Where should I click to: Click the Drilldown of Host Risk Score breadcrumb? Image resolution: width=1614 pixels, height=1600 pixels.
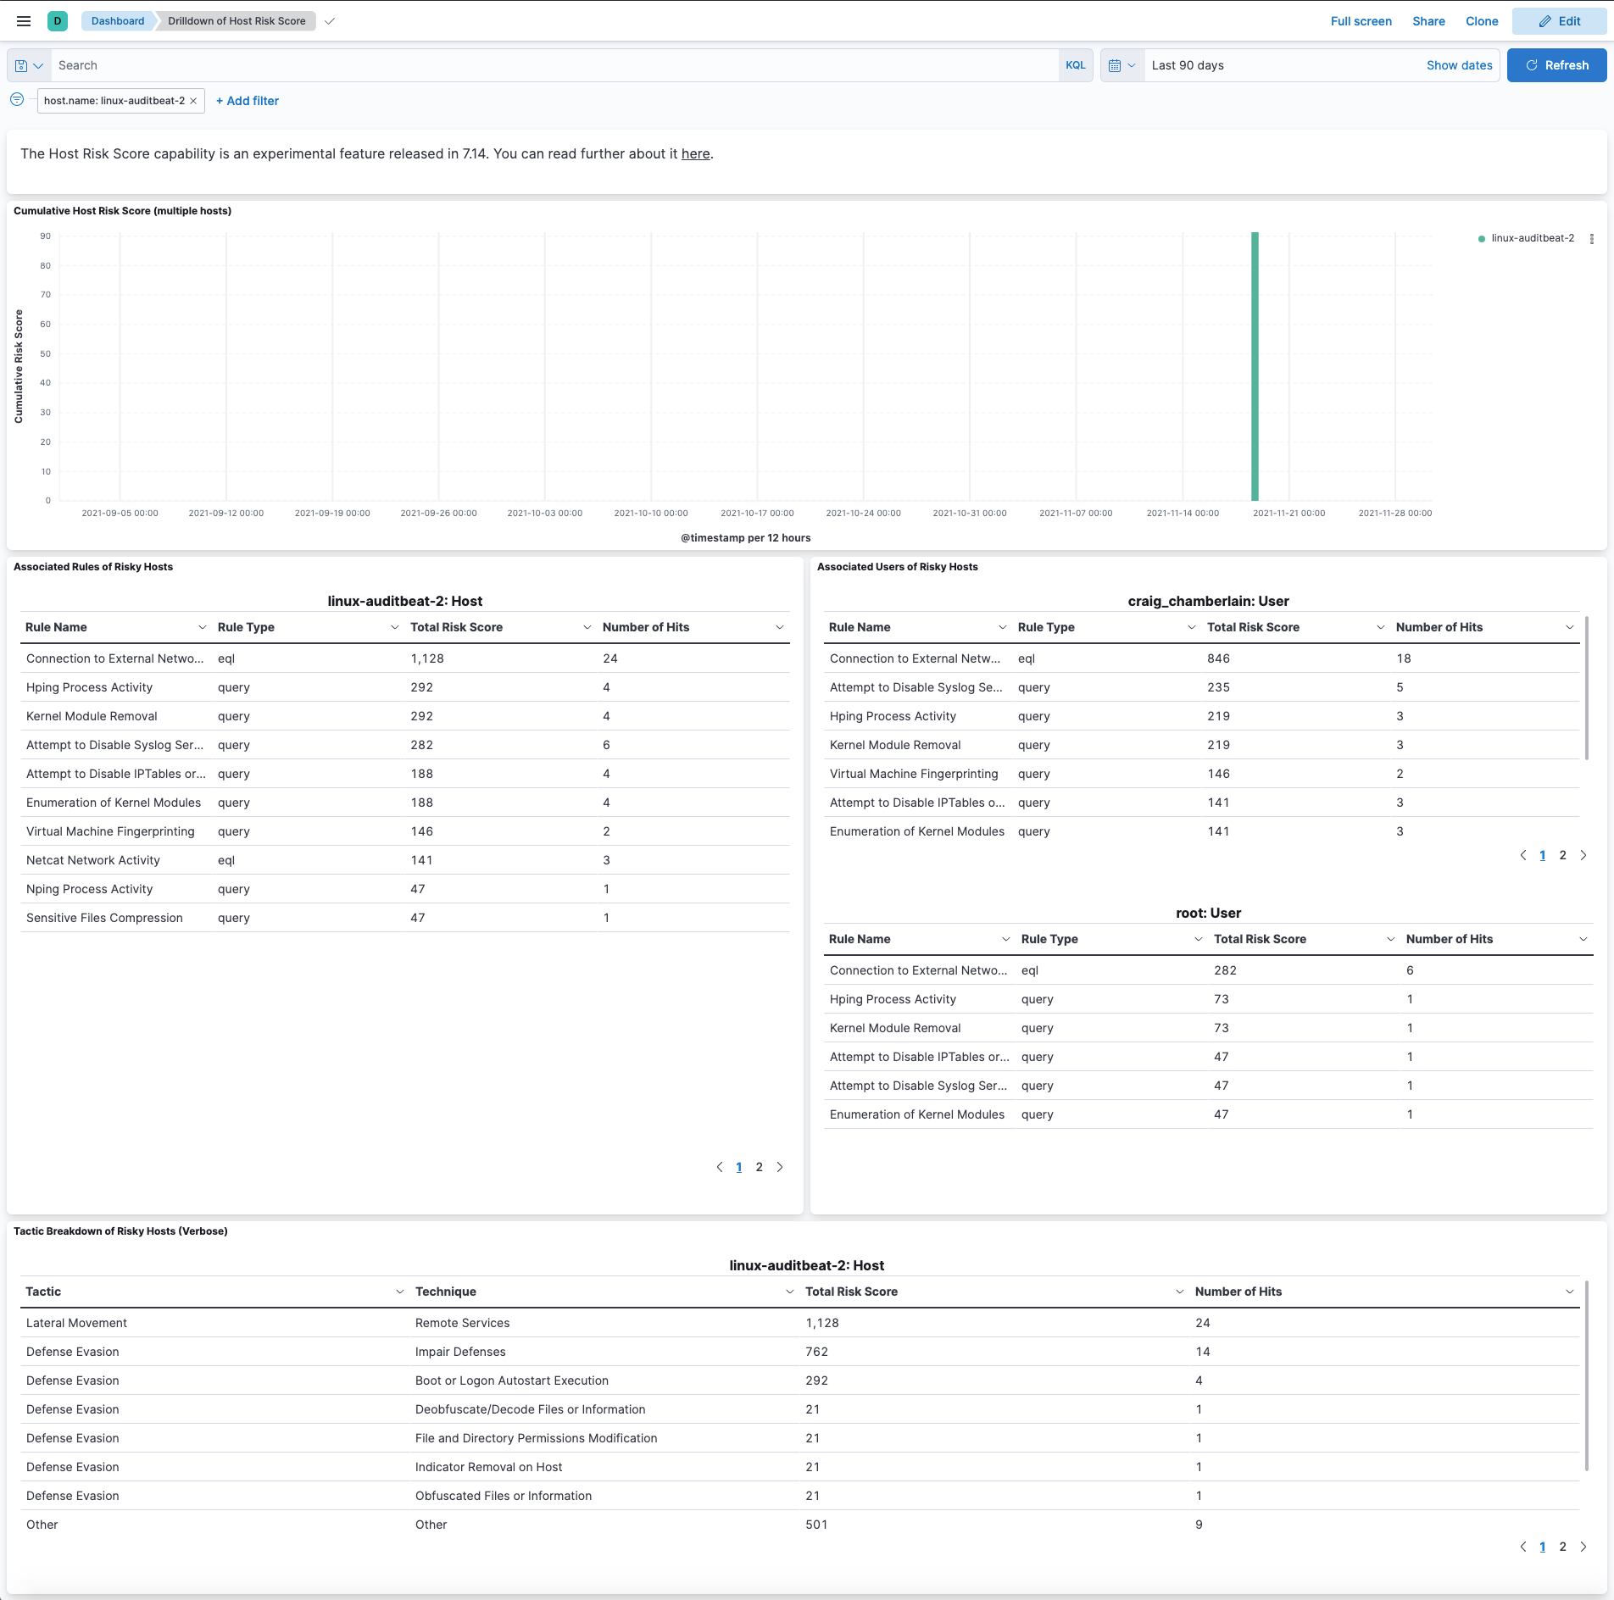[236, 20]
